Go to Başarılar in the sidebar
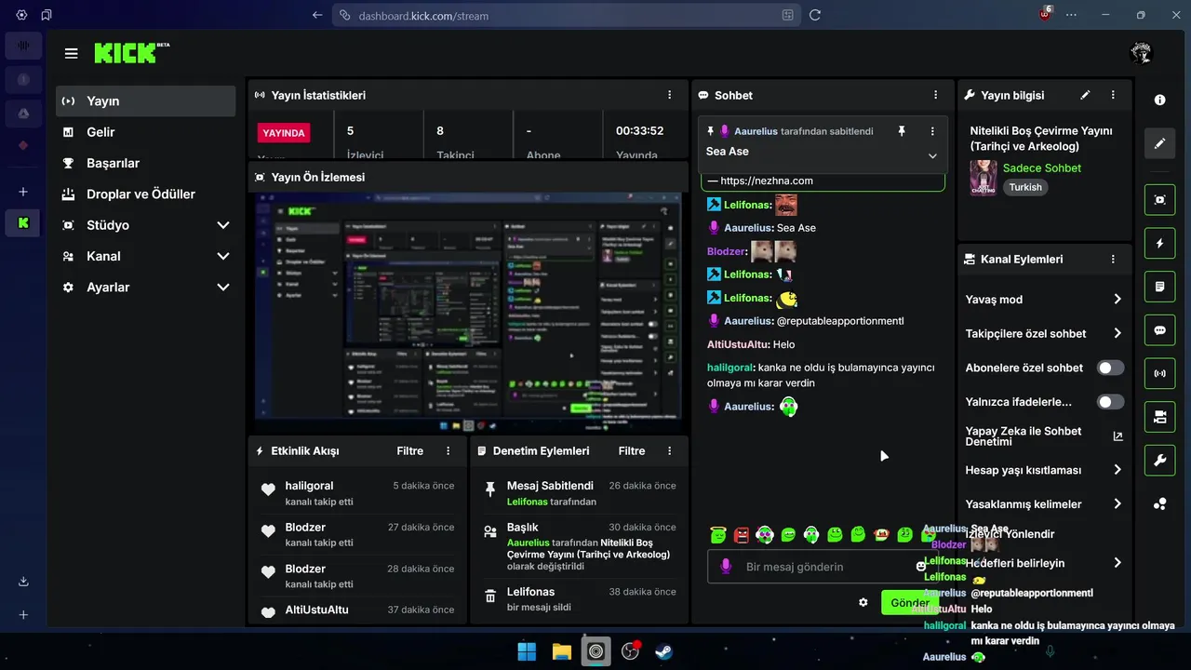 pyautogui.click(x=145, y=163)
